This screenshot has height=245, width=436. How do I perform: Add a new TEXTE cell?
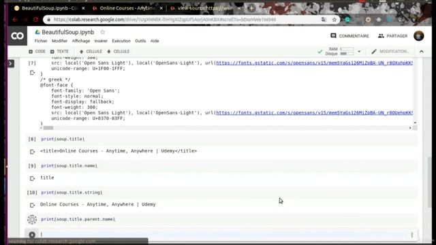click(59, 52)
